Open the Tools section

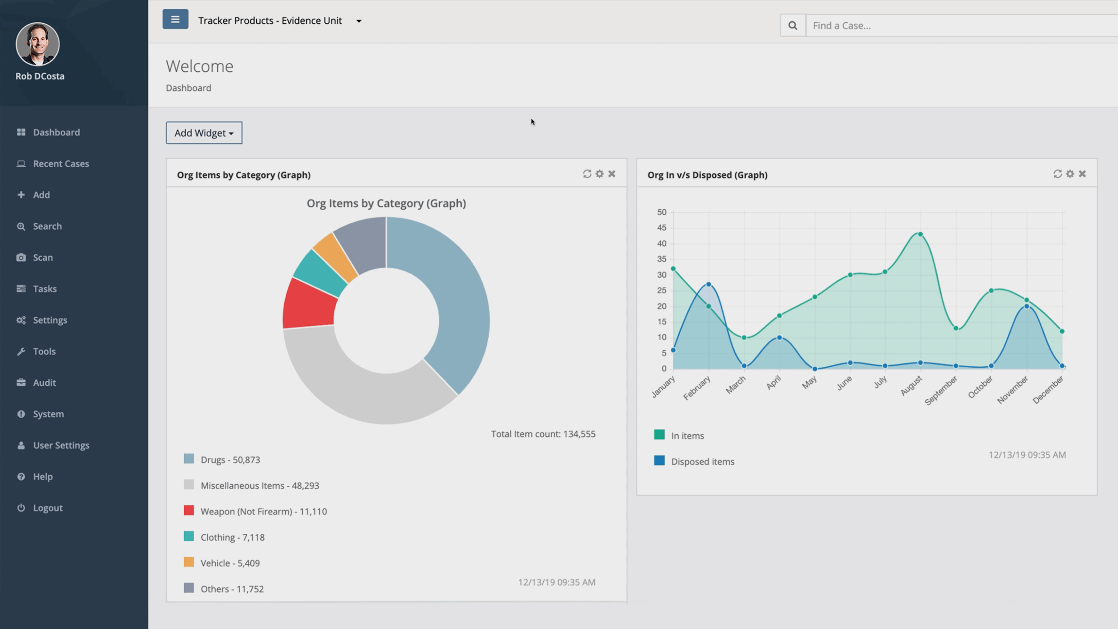[44, 351]
